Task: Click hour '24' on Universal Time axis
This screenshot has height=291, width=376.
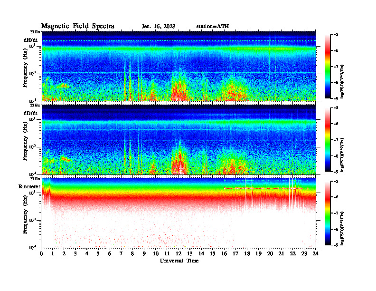Action: pyautogui.click(x=316, y=253)
